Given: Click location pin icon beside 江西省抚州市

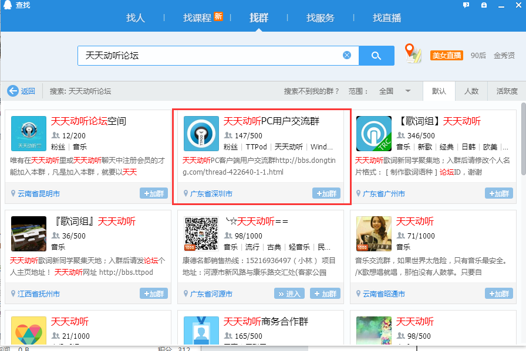Looking at the screenshot, I should pos(13,294).
